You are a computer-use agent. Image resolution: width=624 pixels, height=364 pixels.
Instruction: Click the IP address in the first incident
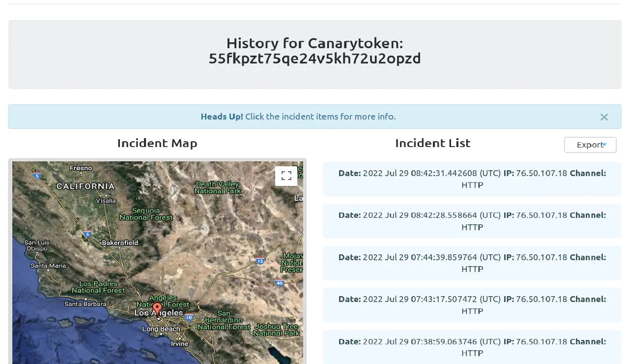click(541, 173)
